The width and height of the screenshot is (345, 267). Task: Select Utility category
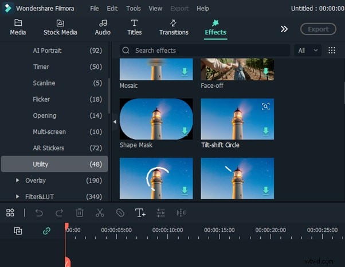(54, 164)
